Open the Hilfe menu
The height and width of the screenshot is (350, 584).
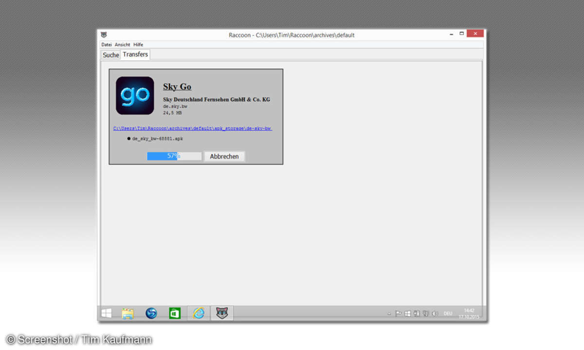pyautogui.click(x=138, y=45)
